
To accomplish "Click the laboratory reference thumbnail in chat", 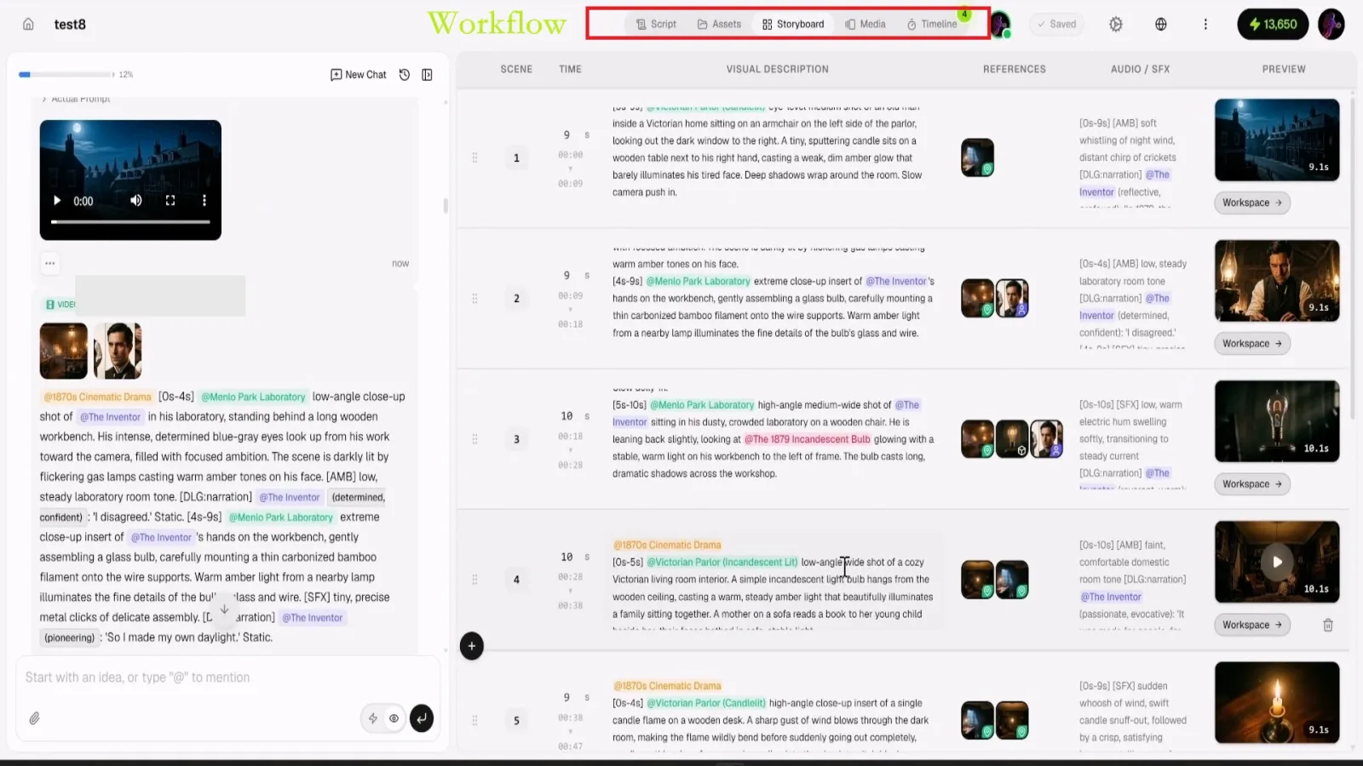I will (x=64, y=351).
